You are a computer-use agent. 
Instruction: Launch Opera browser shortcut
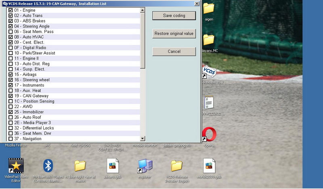tap(209, 134)
